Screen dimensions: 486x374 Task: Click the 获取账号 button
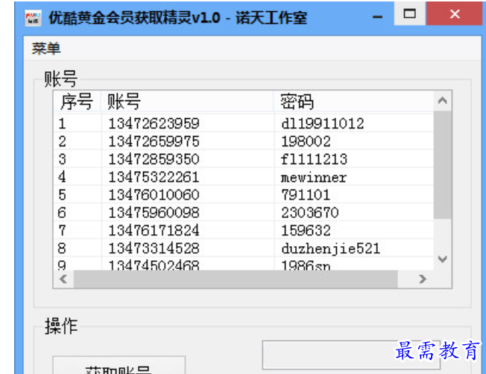pyautogui.click(x=119, y=366)
